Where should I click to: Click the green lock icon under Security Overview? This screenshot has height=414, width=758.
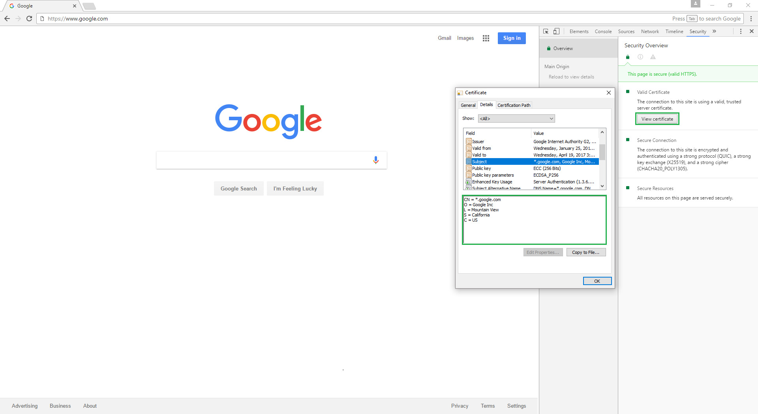click(628, 57)
